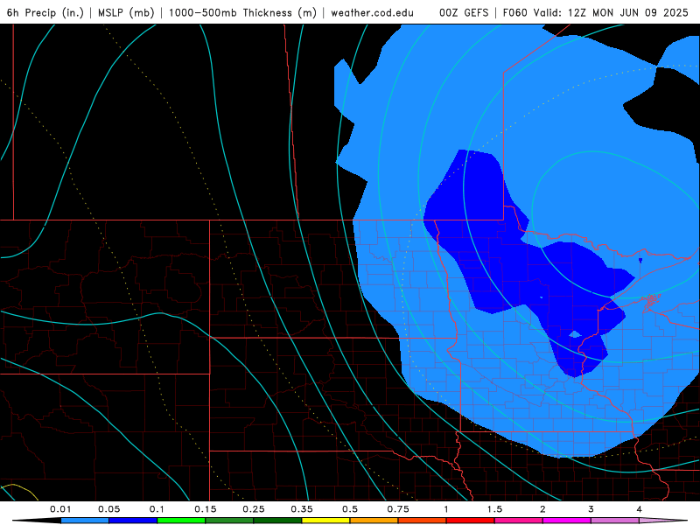Click the '1.5' legend value

494,509
